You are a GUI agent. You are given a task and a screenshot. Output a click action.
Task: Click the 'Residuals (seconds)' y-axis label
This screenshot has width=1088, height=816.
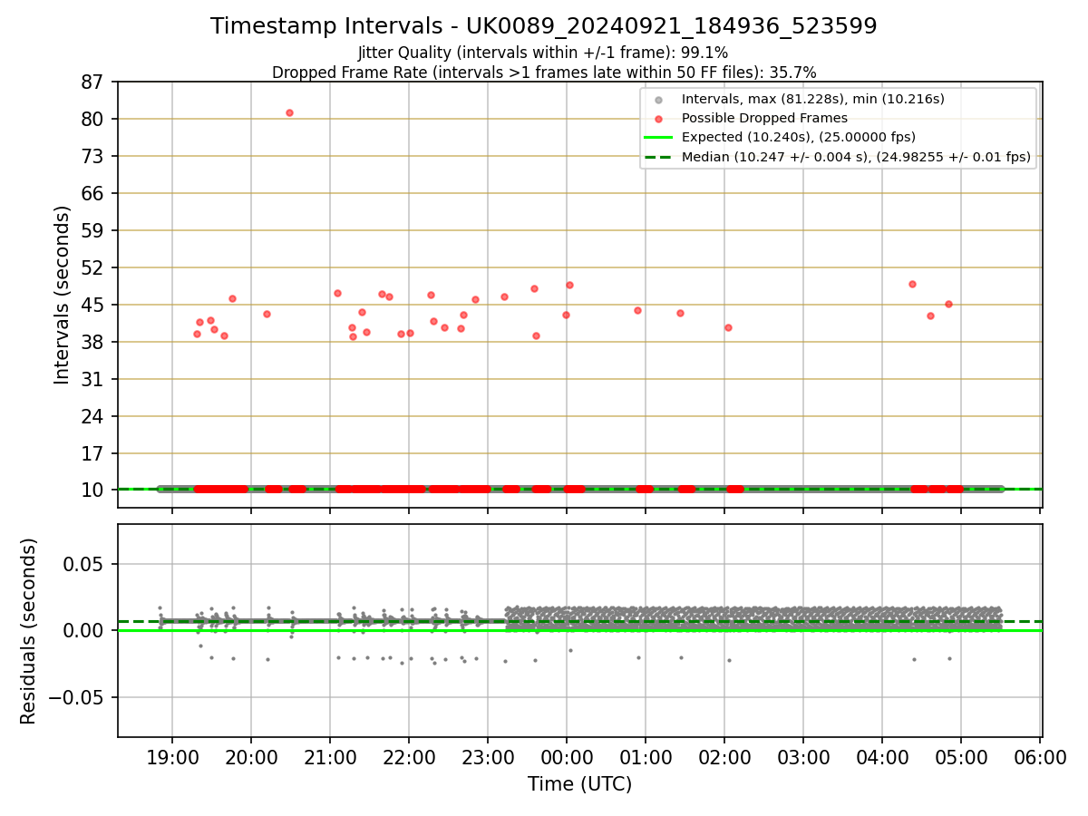click(x=28, y=631)
